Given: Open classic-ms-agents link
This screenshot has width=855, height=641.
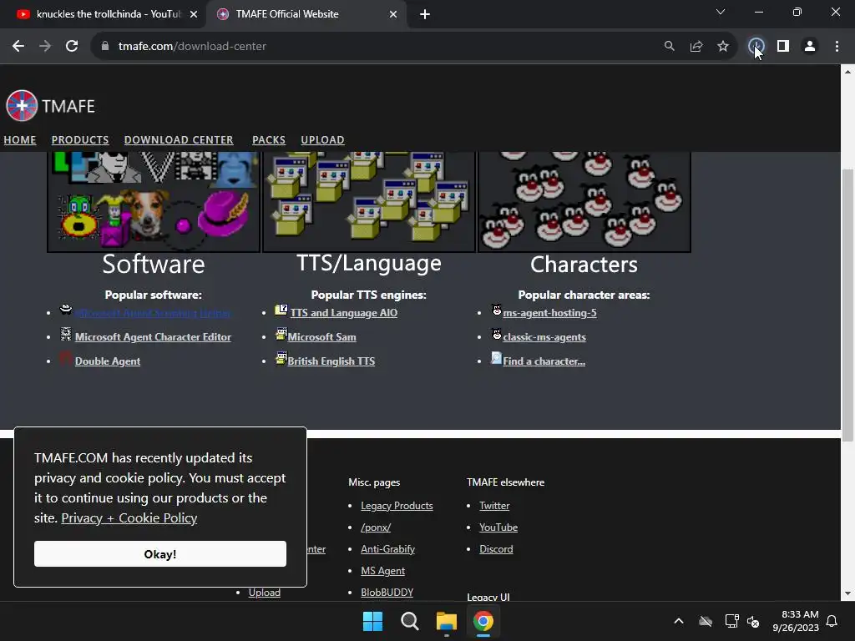Looking at the screenshot, I should [544, 337].
